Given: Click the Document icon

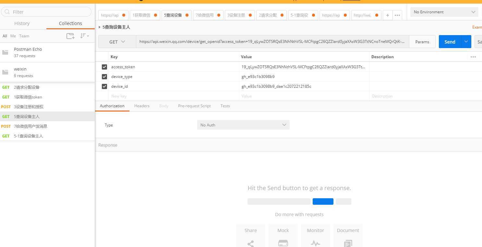Looking at the screenshot, I should pyautogui.click(x=348, y=243).
